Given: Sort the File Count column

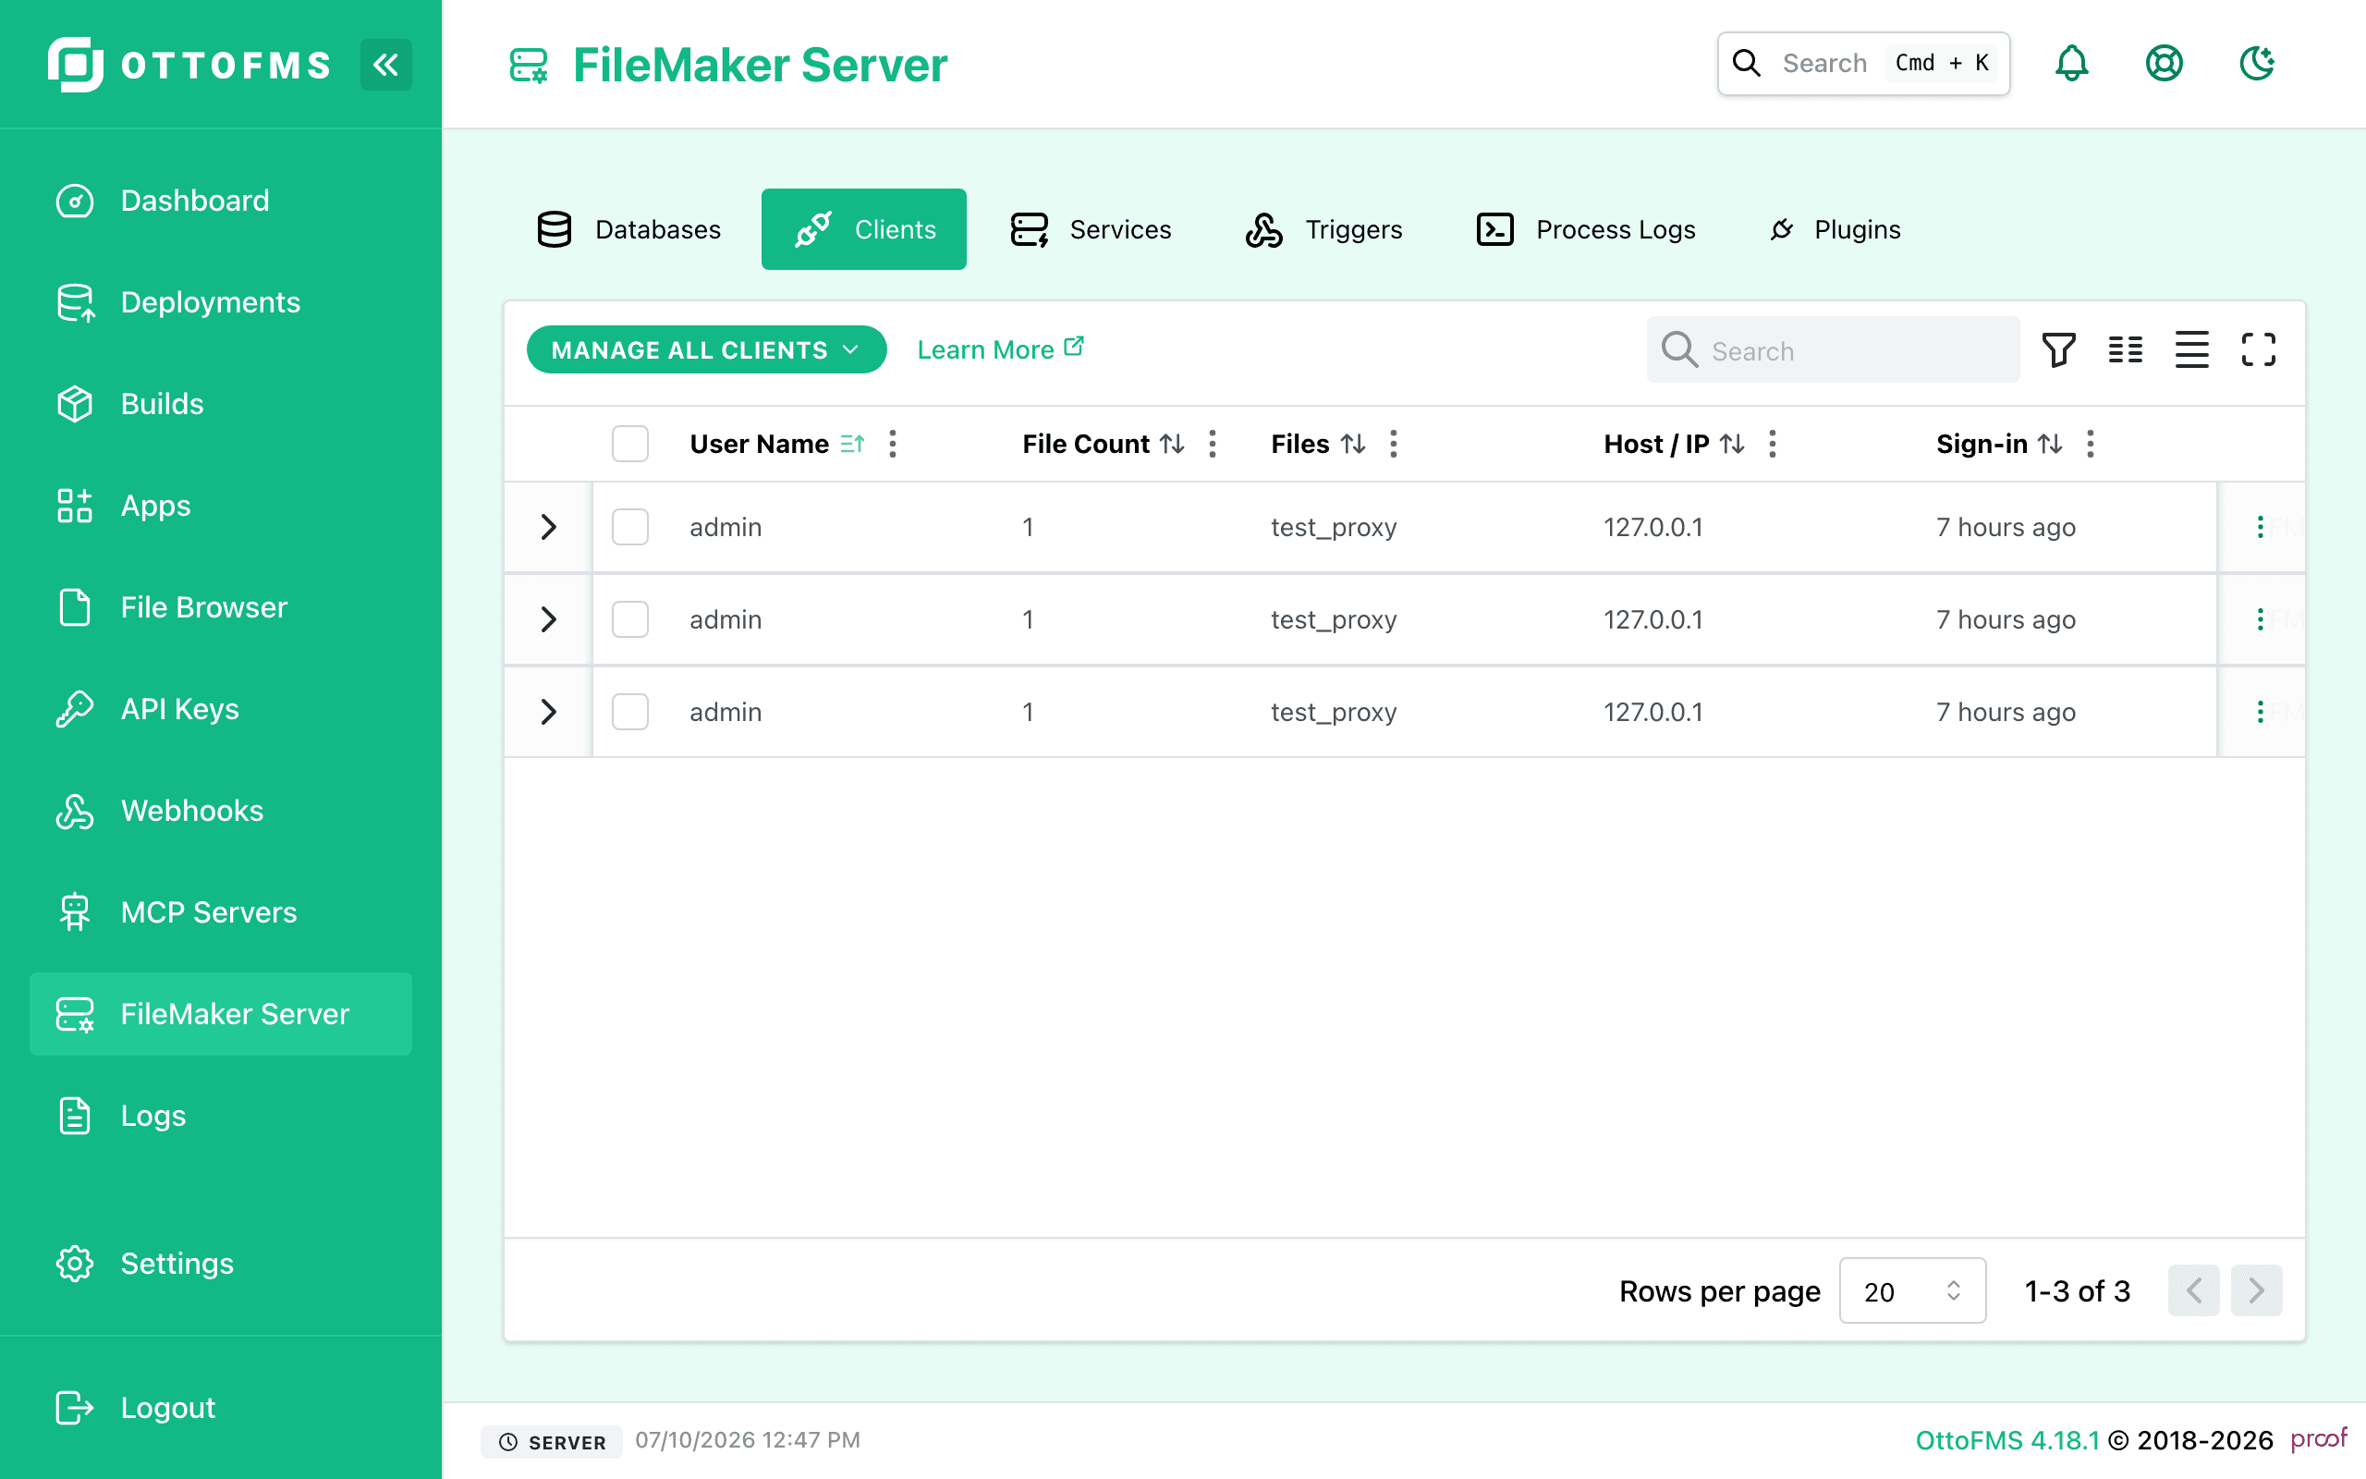Looking at the screenshot, I should click(1172, 444).
